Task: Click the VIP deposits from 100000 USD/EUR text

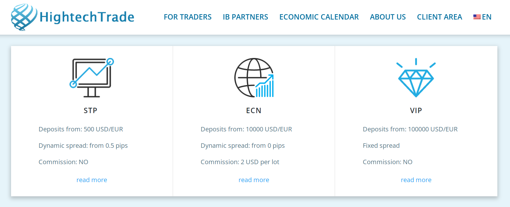Action: (410, 129)
